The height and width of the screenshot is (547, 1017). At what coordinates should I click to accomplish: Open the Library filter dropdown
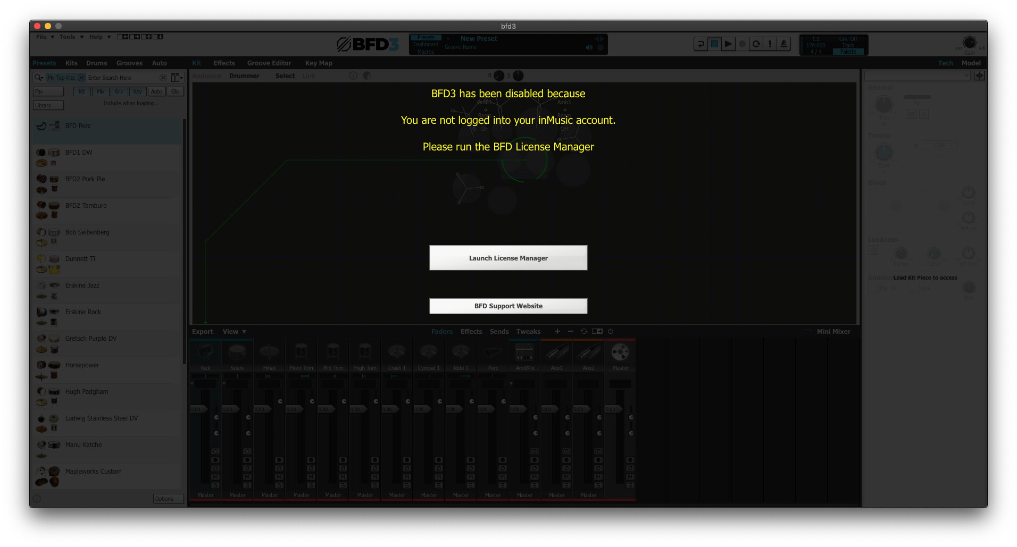click(48, 105)
